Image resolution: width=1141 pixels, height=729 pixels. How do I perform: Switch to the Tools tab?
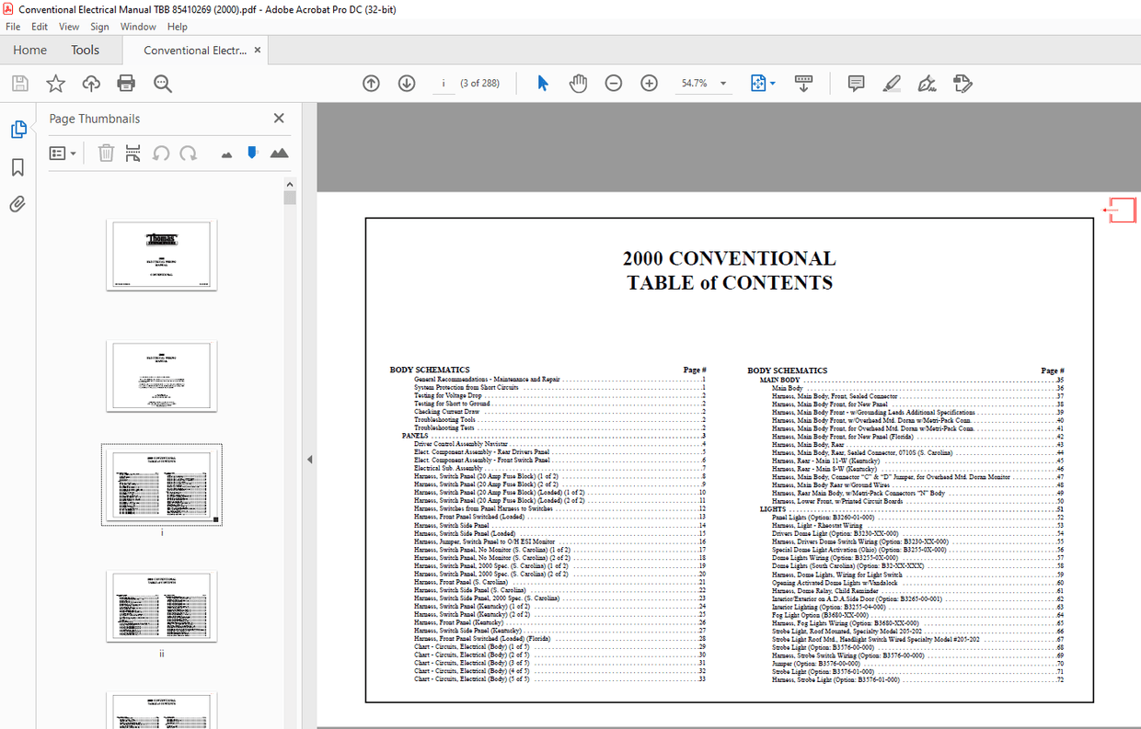click(x=86, y=50)
